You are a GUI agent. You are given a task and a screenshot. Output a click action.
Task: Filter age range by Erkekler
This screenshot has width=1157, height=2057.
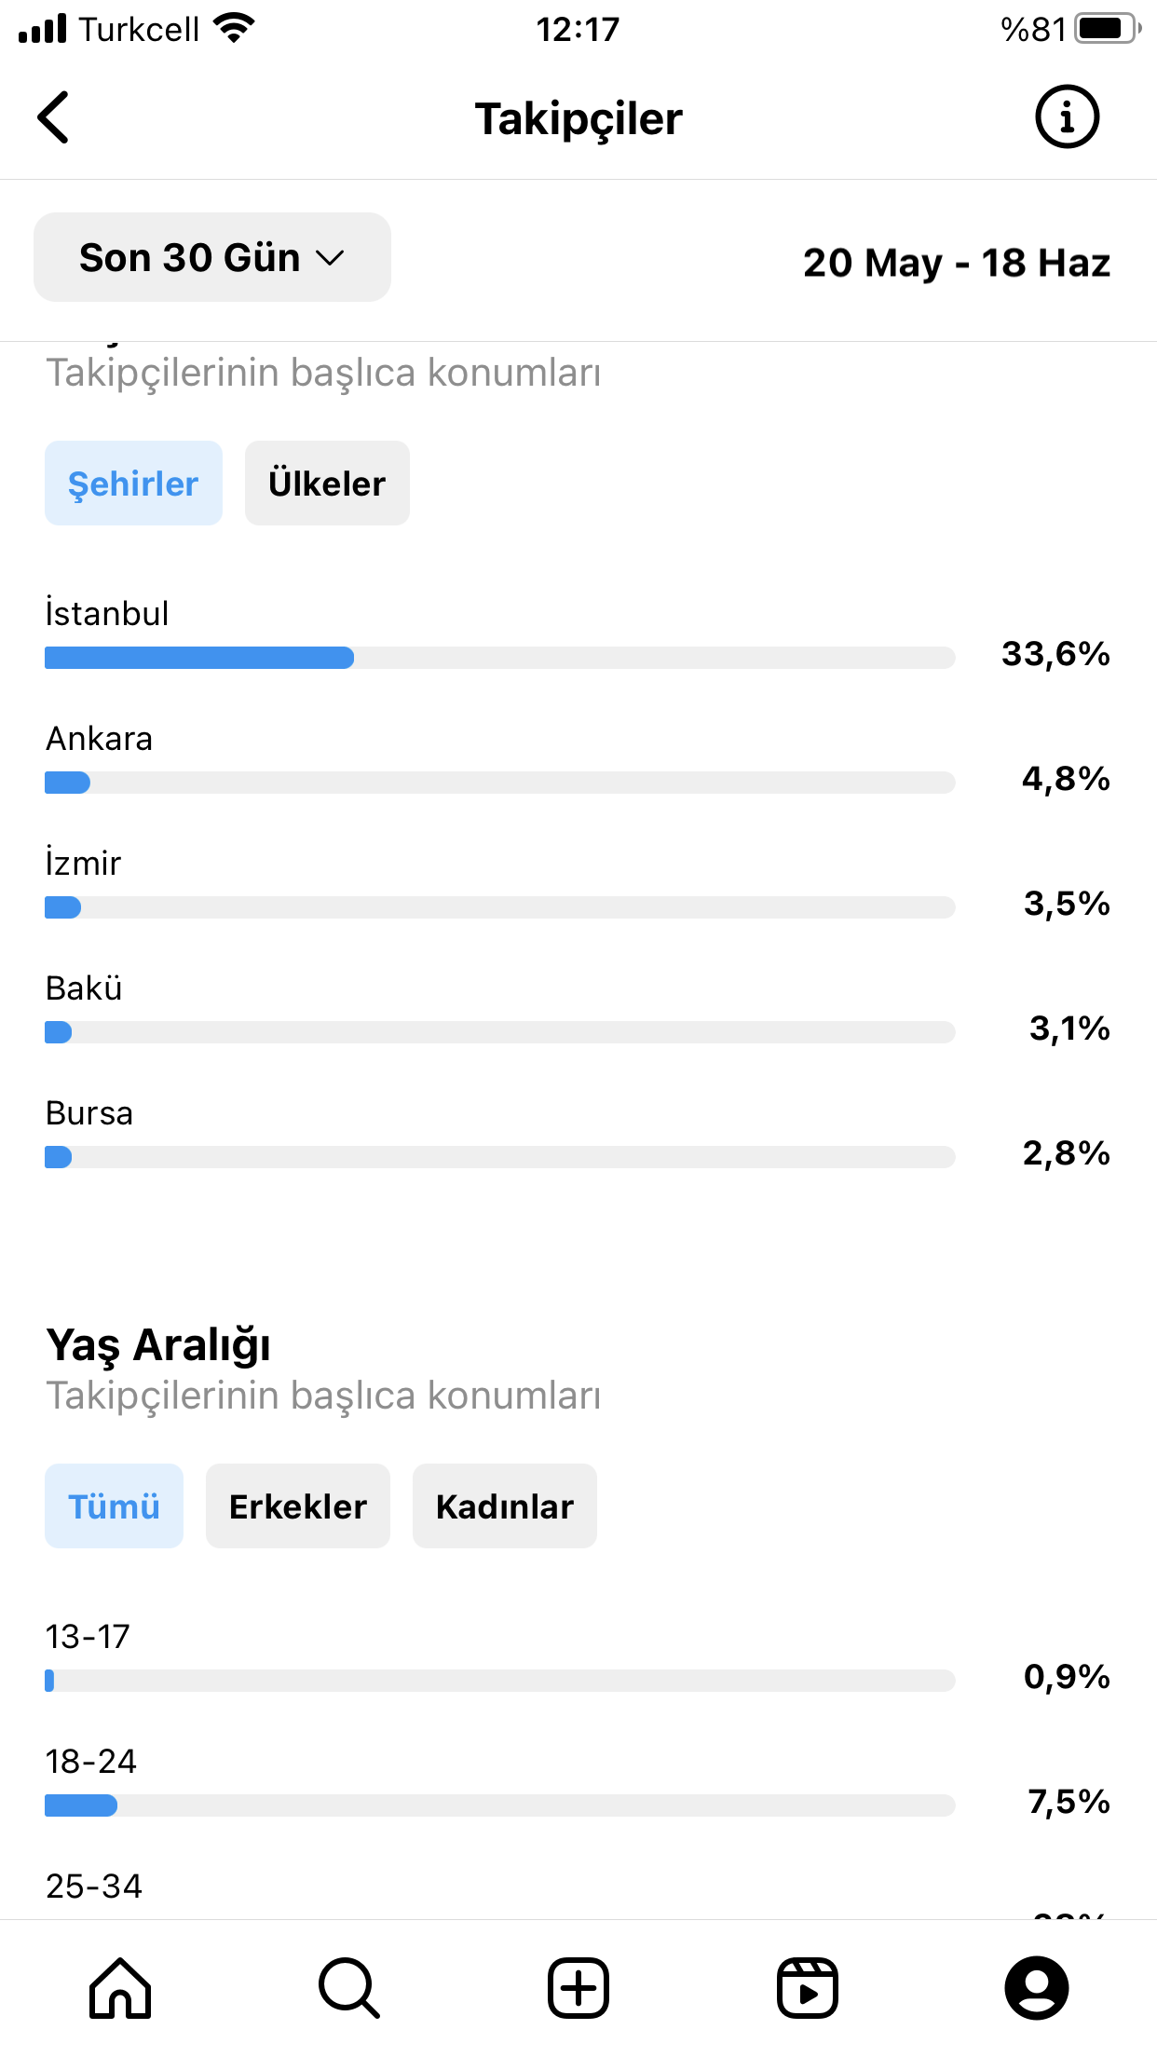tap(298, 1506)
